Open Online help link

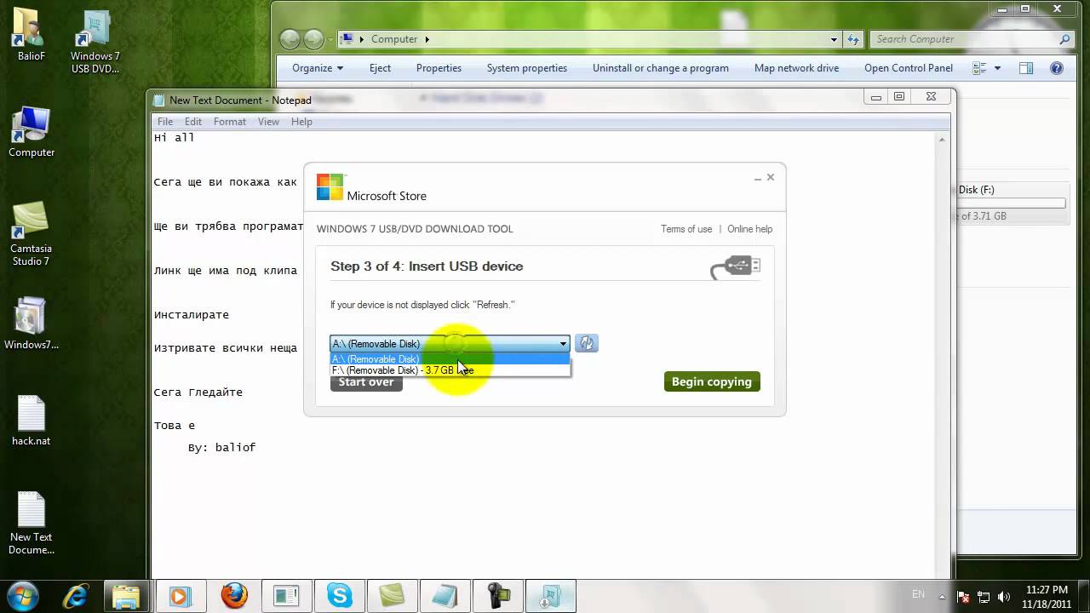[749, 229]
